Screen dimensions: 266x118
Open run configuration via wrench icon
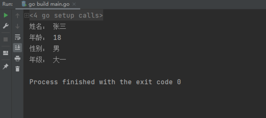pos(6,26)
